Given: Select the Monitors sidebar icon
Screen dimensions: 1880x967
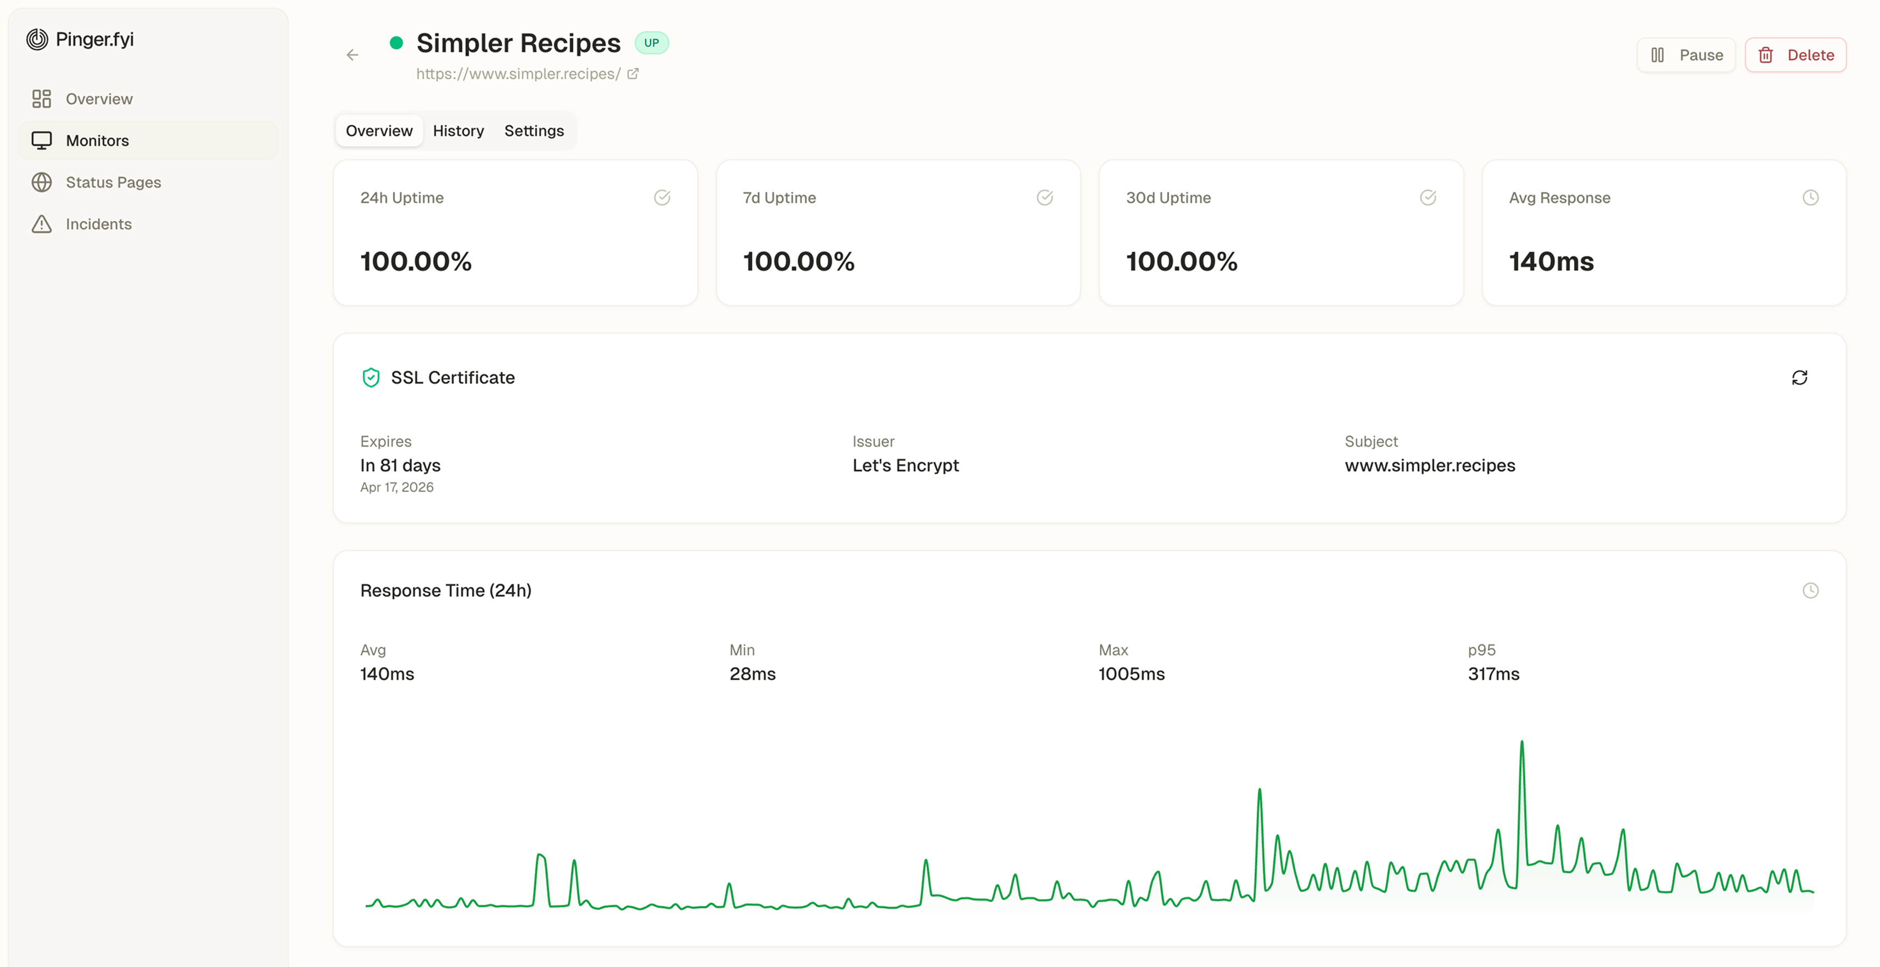Looking at the screenshot, I should tap(42, 140).
